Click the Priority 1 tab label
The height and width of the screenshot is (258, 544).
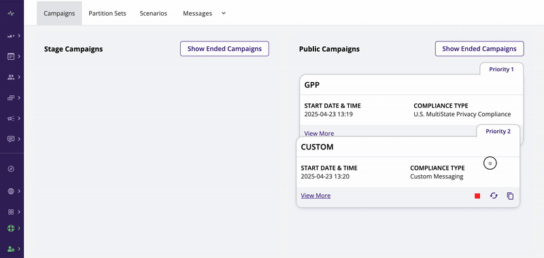tap(501, 69)
